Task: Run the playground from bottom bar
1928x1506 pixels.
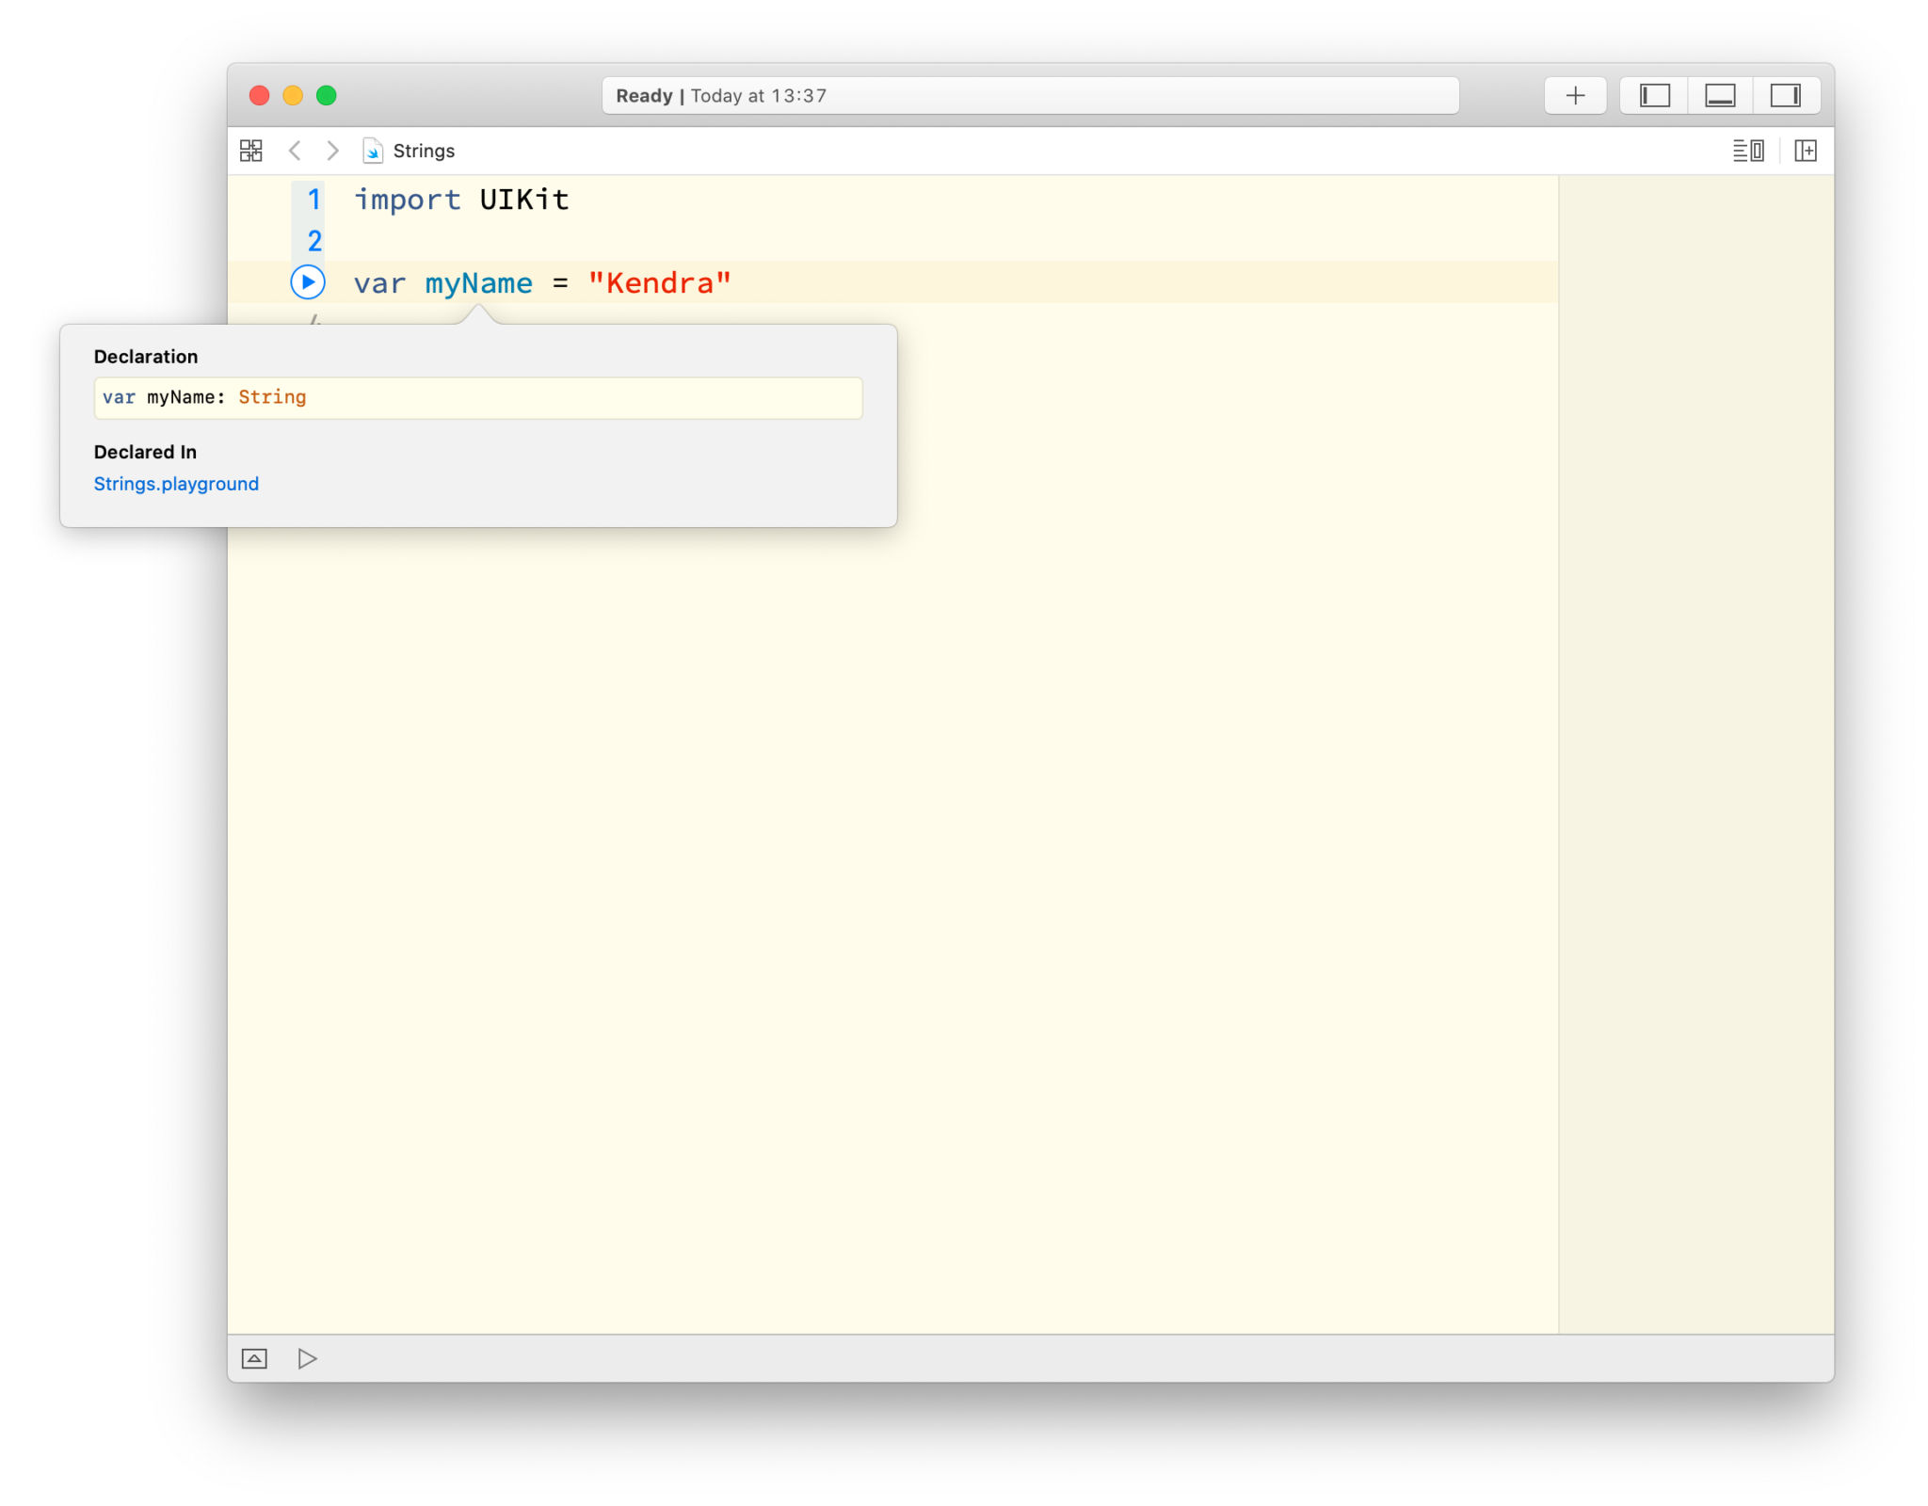Action: (x=307, y=1358)
